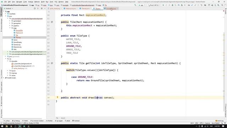Expand the manifests folder

6,14
